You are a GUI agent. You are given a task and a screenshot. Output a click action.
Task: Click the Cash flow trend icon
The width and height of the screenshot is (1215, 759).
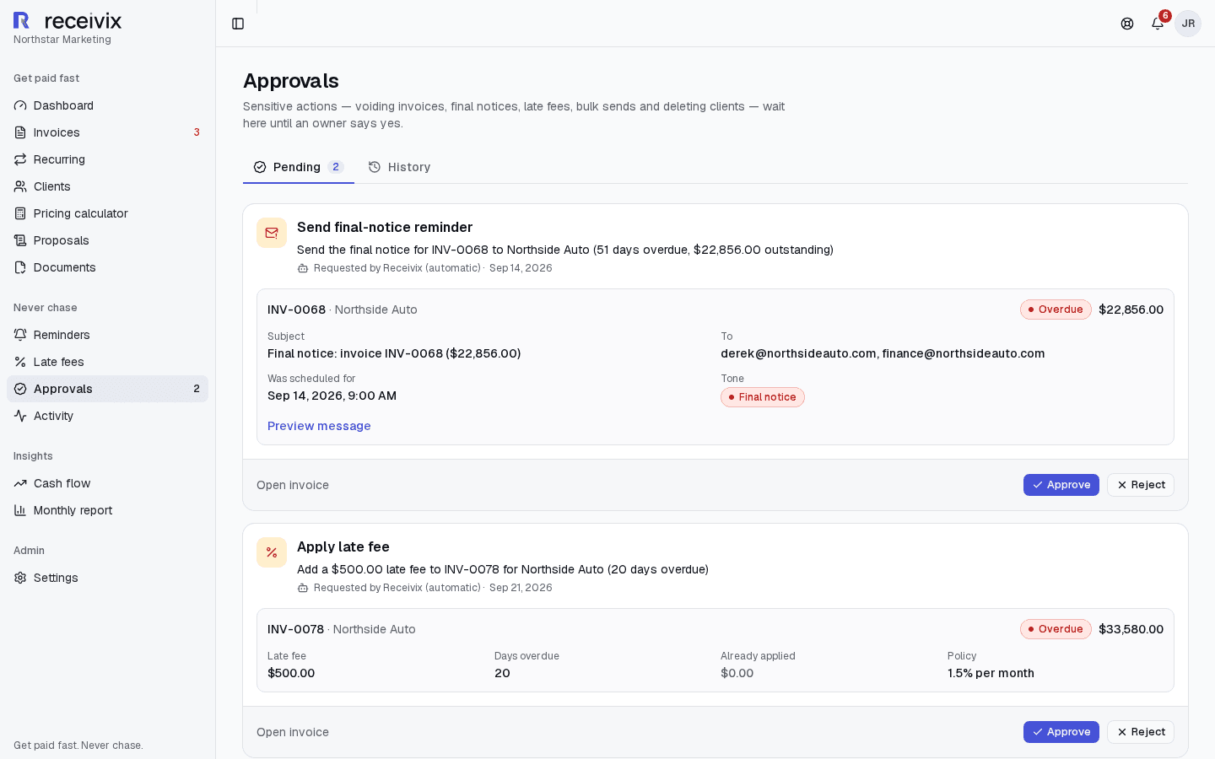tap(20, 483)
